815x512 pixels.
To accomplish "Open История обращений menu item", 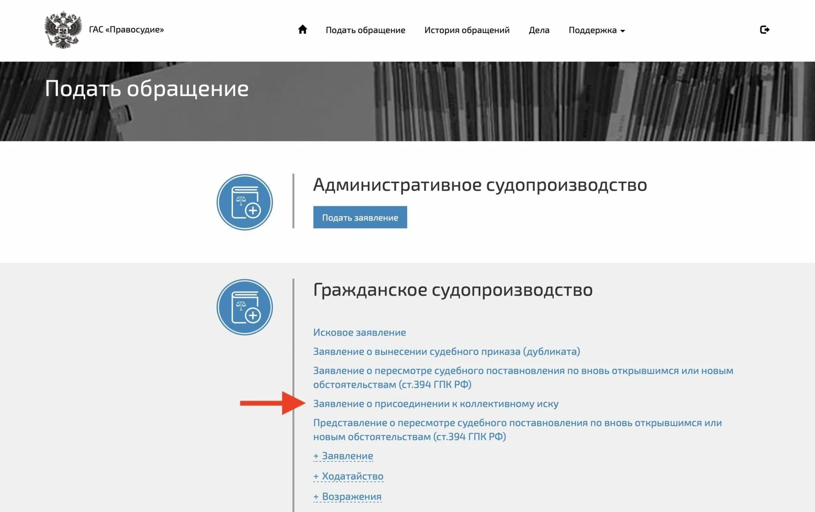I will click(467, 30).
